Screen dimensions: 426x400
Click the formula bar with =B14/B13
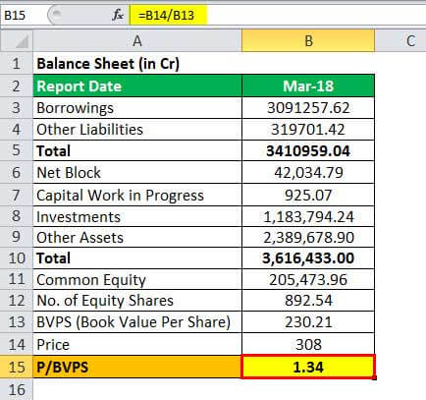278,15
